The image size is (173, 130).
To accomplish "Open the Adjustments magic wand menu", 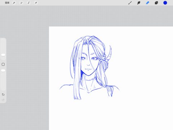I will click(21, 3).
